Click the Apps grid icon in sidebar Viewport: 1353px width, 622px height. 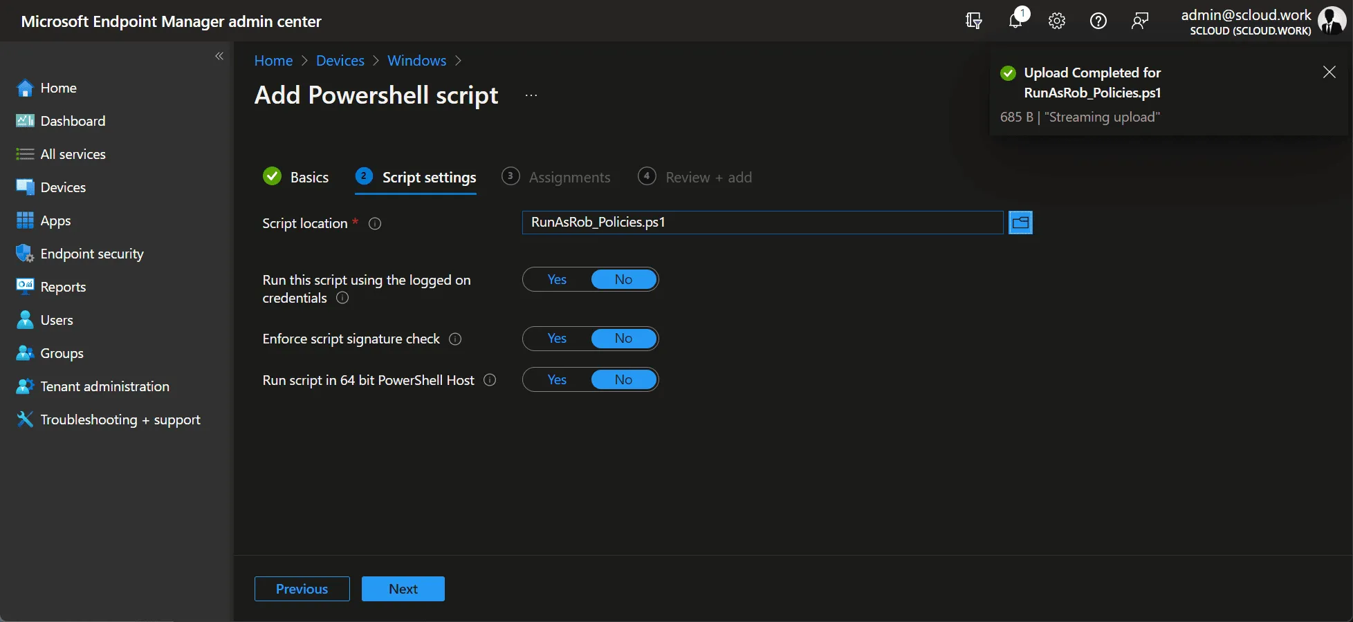point(25,220)
